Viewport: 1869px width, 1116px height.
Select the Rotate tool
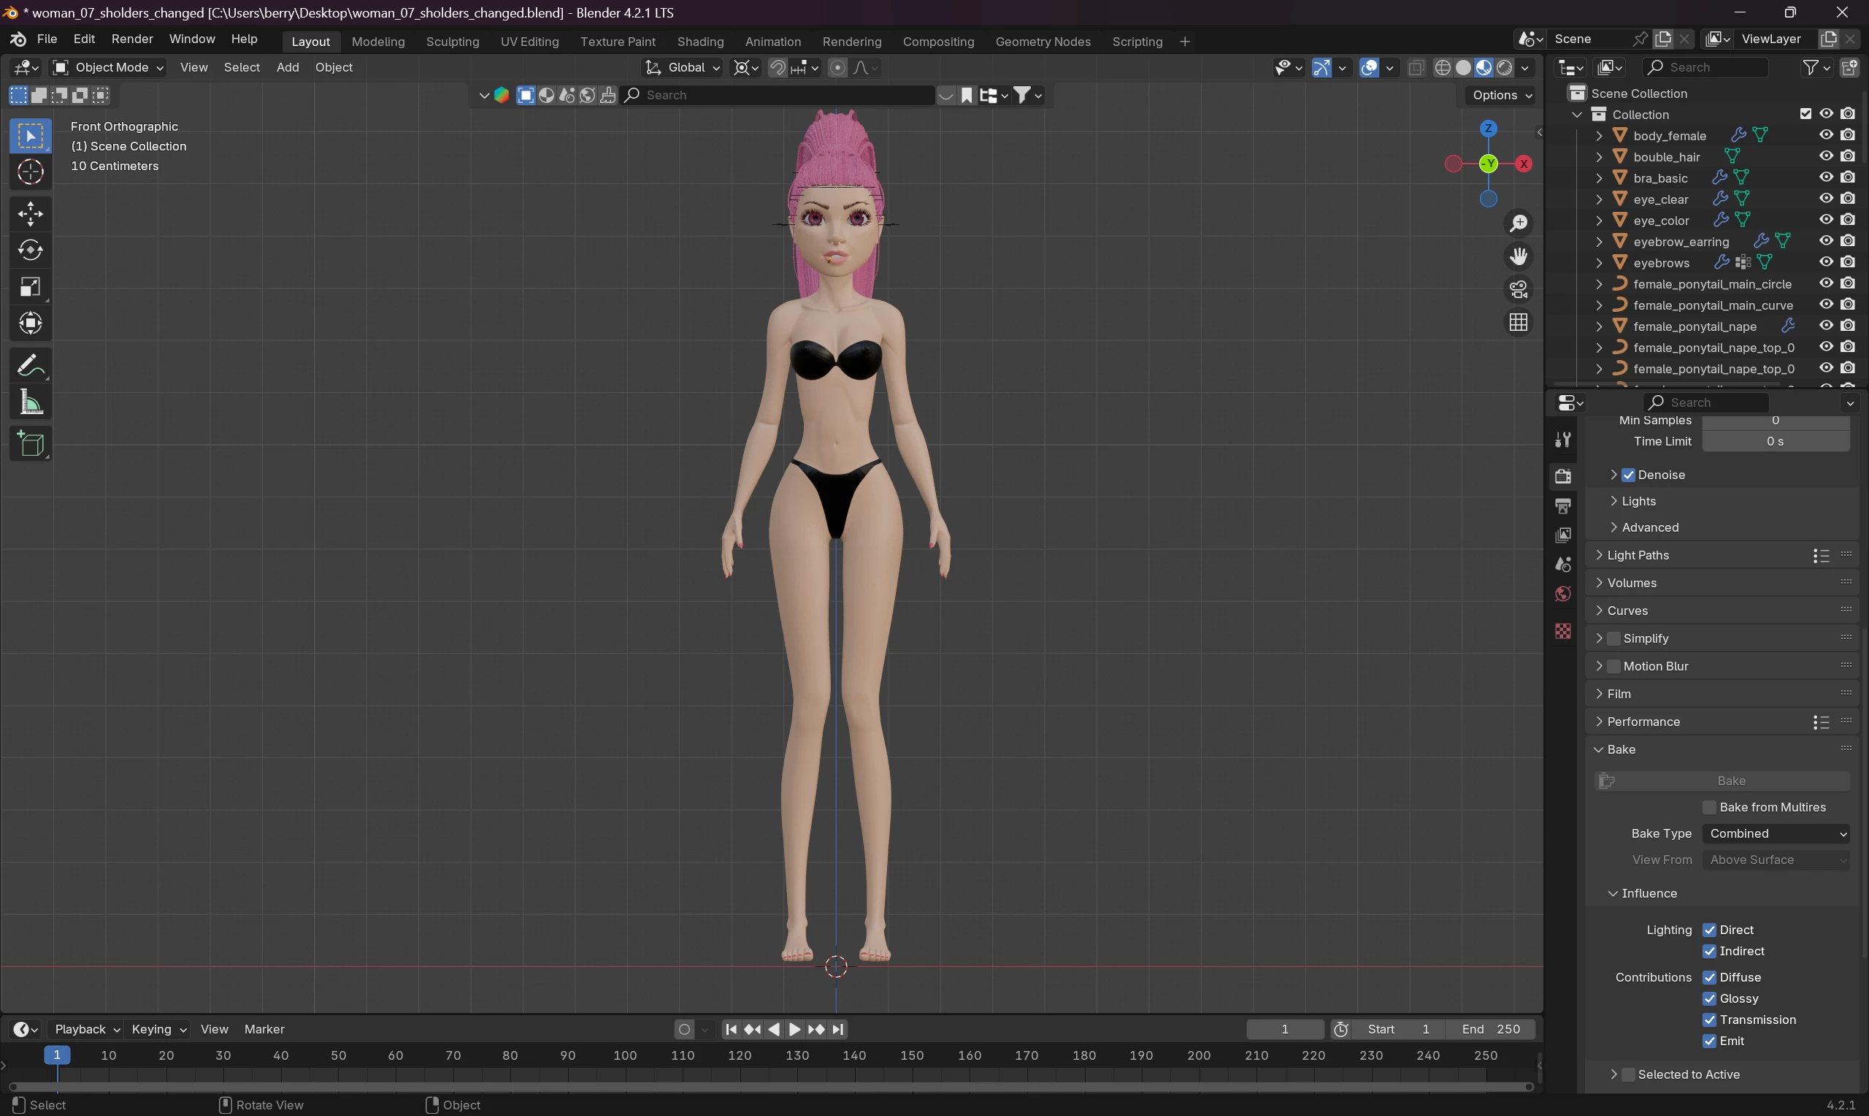tap(30, 251)
